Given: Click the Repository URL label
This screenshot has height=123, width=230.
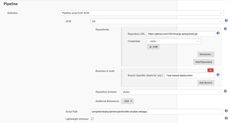Looking at the screenshot, I should click(136, 34).
